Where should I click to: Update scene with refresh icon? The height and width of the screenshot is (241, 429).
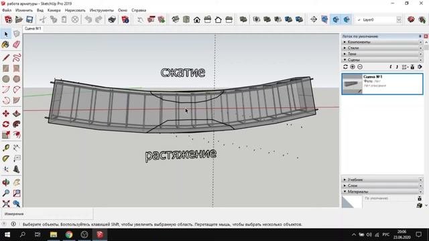tap(345, 67)
